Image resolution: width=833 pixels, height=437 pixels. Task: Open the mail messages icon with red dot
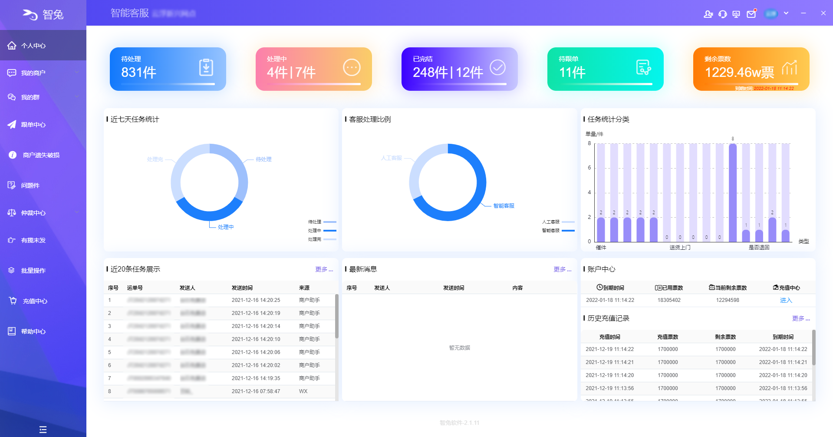point(751,14)
